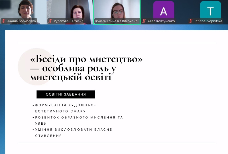Screen dimensions: 228x154
Task: Click the Рудакова Світлана name label
Action: (68, 21)
